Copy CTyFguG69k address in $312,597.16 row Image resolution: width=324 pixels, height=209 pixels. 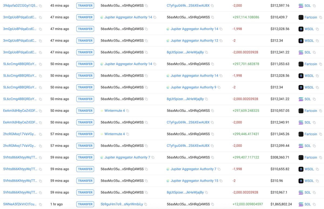pos(212,6)
